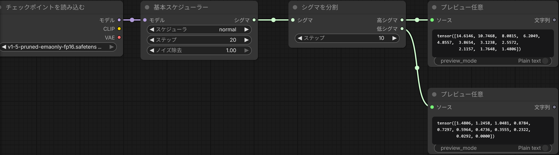Select the 基本スケジューラー node title text
Viewport: 559px width, 155px height.
click(181, 7)
